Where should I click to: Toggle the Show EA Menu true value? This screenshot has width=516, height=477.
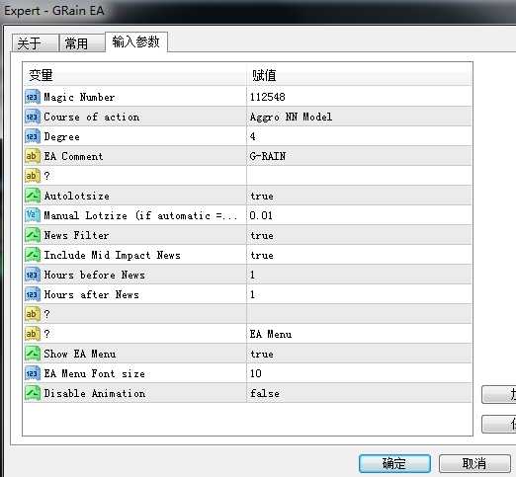point(359,354)
